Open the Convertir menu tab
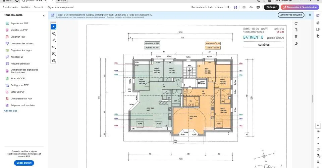The image size is (322, 168). [x=39, y=7]
